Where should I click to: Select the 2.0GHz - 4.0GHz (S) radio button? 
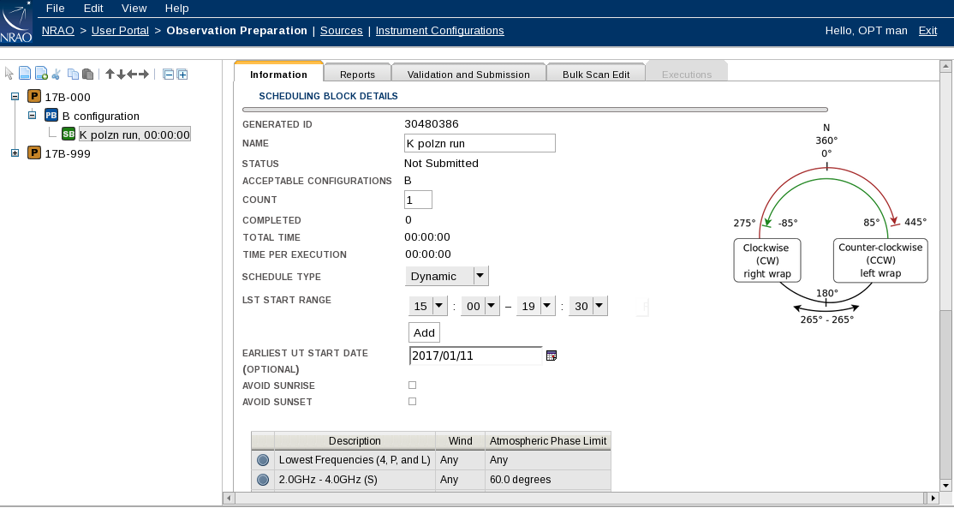(x=263, y=480)
